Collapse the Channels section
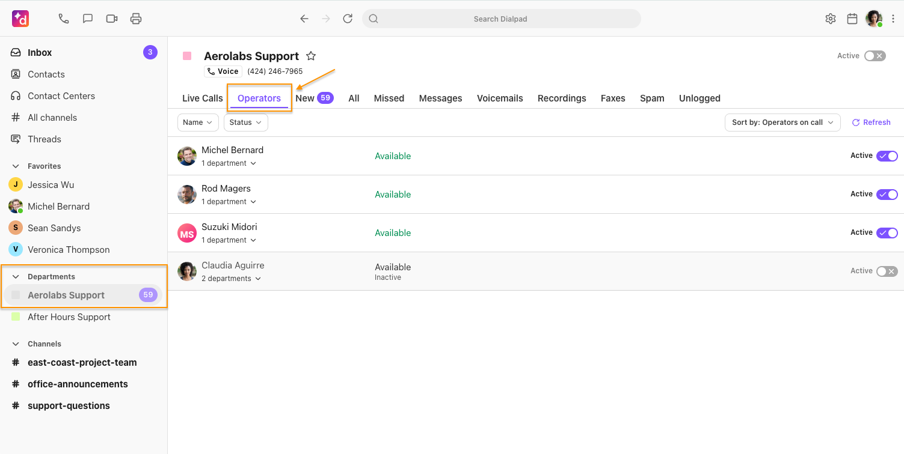 click(x=16, y=344)
